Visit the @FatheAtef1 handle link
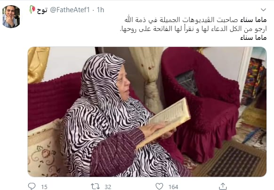 tap(70, 10)
